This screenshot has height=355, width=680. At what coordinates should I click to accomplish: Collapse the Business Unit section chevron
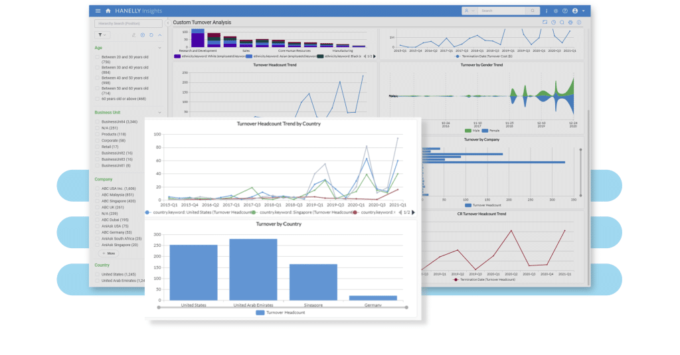click(x=159, y=112)
